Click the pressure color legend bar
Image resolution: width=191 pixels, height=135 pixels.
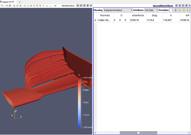click(79, 102)
